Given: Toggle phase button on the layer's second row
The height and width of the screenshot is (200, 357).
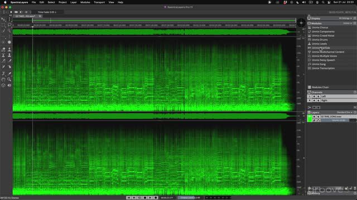Looking at the screenshot, I should [x=314, y=121].
